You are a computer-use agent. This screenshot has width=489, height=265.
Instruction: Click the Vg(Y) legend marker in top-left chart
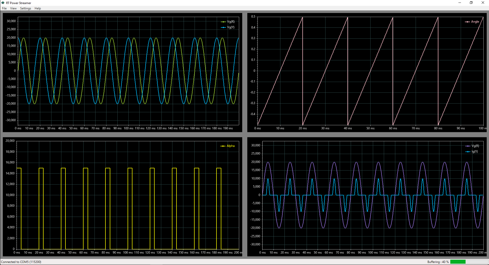[x=223, y=27]
